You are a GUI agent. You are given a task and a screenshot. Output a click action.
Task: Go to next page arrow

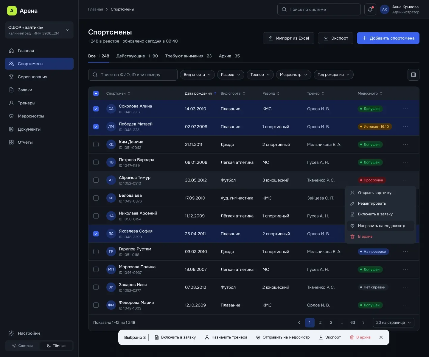coord(363,322)
